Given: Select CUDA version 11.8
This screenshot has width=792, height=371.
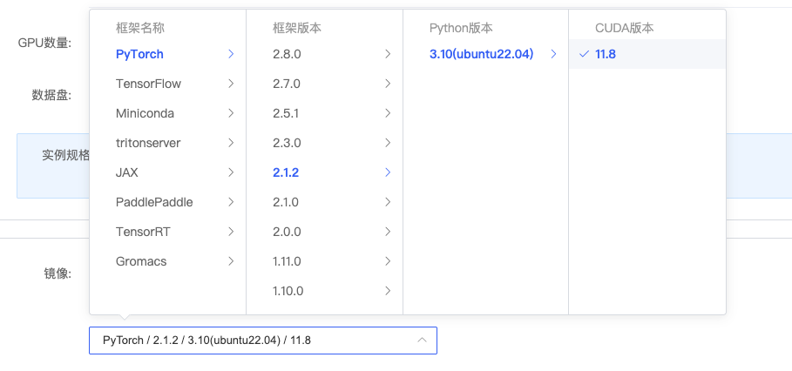Looking at the screenshot, I should (647, 54).
